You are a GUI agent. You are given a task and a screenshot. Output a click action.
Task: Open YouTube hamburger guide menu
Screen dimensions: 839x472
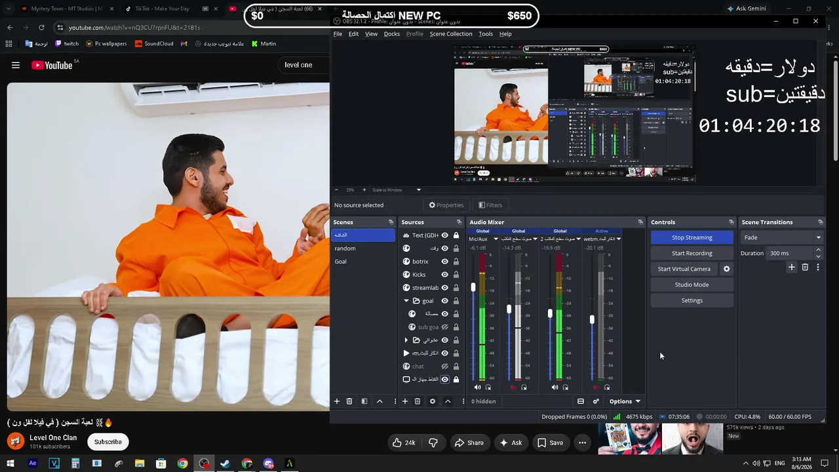(x=16, y=65)
